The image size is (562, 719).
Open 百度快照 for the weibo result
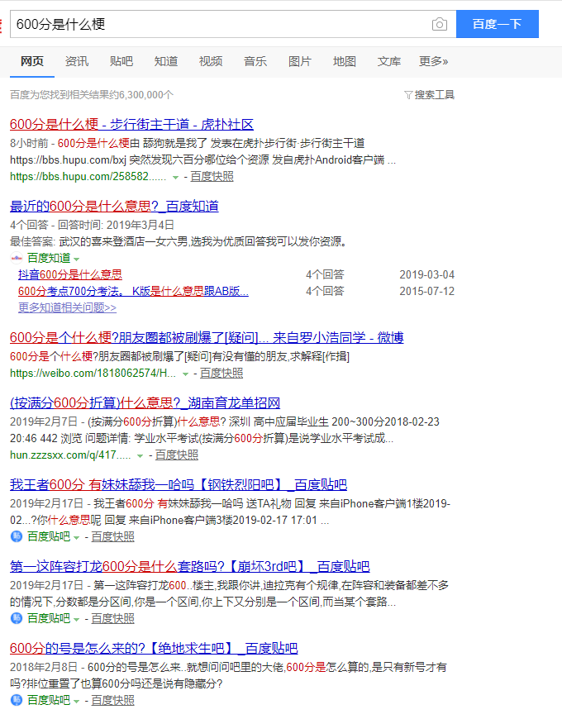pyautogui.click(x=221, y=374)
